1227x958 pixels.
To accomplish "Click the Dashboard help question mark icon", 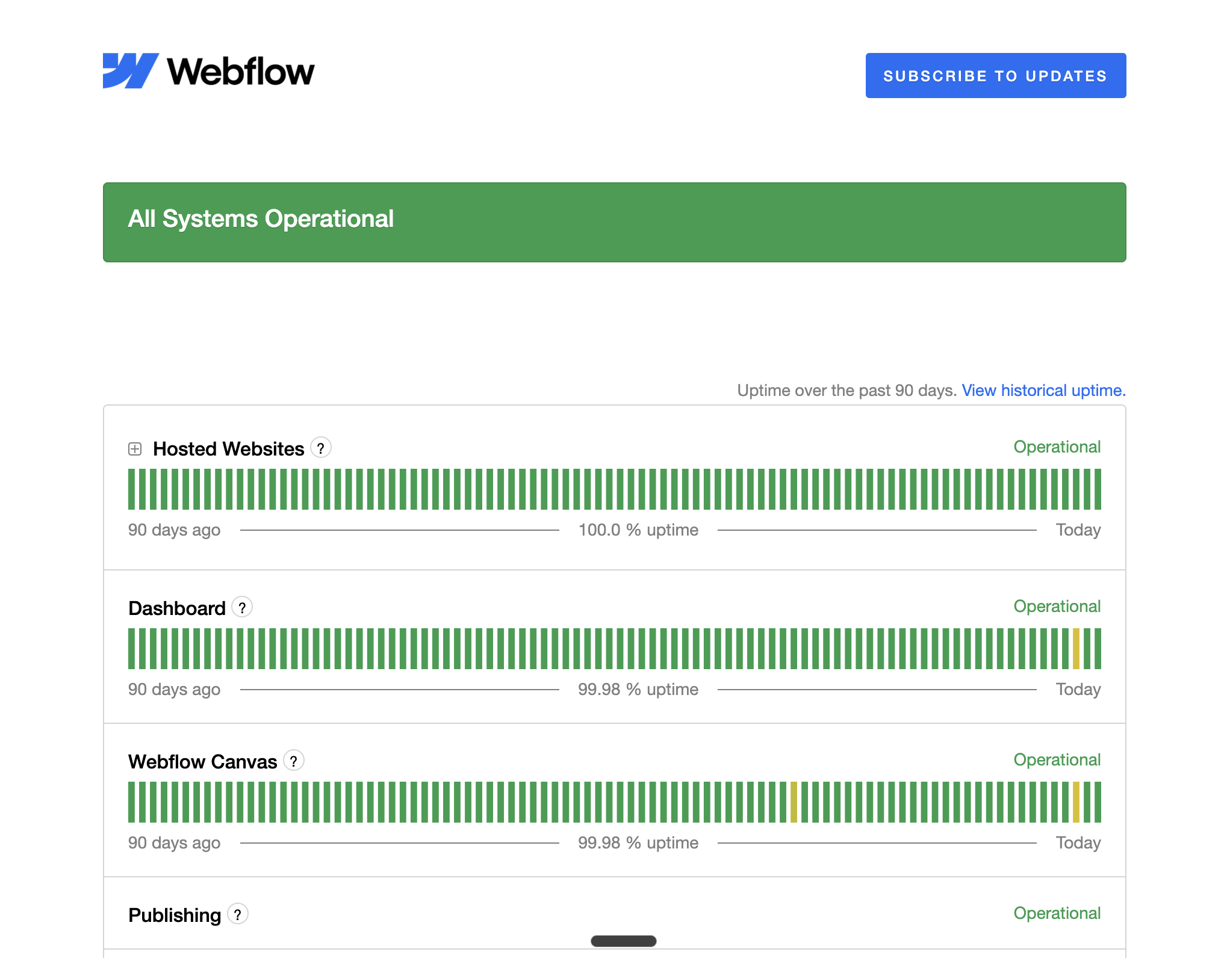I will point(242,608).
